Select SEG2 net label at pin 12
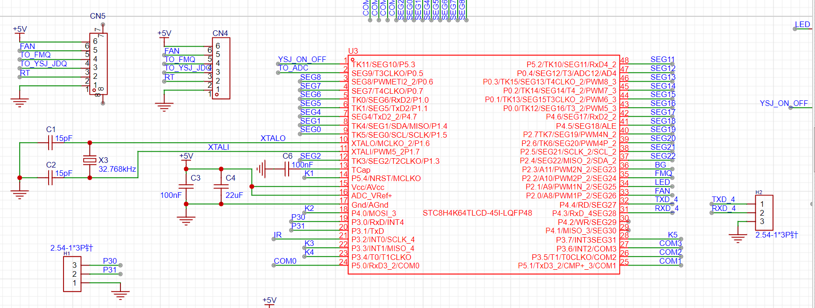This screenshot has width=815, height=308. 311,156
